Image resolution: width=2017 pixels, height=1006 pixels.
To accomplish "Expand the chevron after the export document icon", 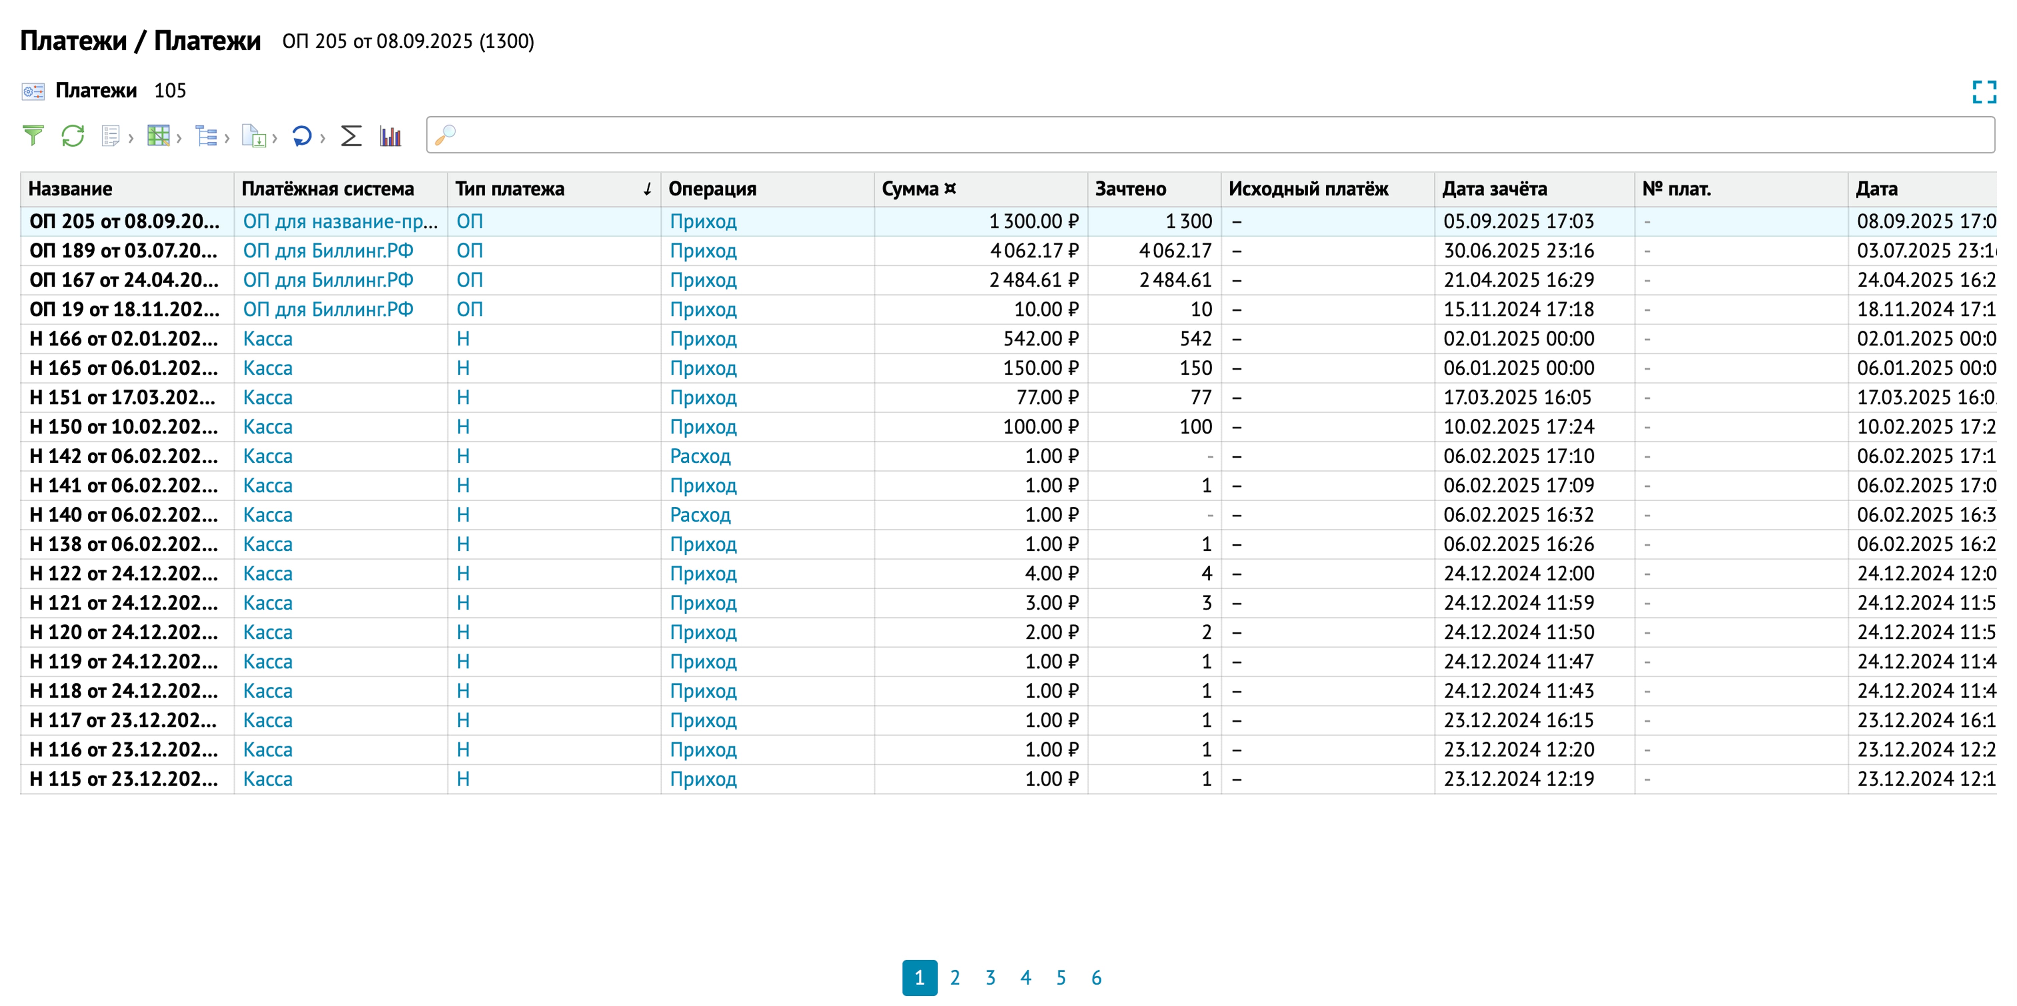I will point(275,138).
